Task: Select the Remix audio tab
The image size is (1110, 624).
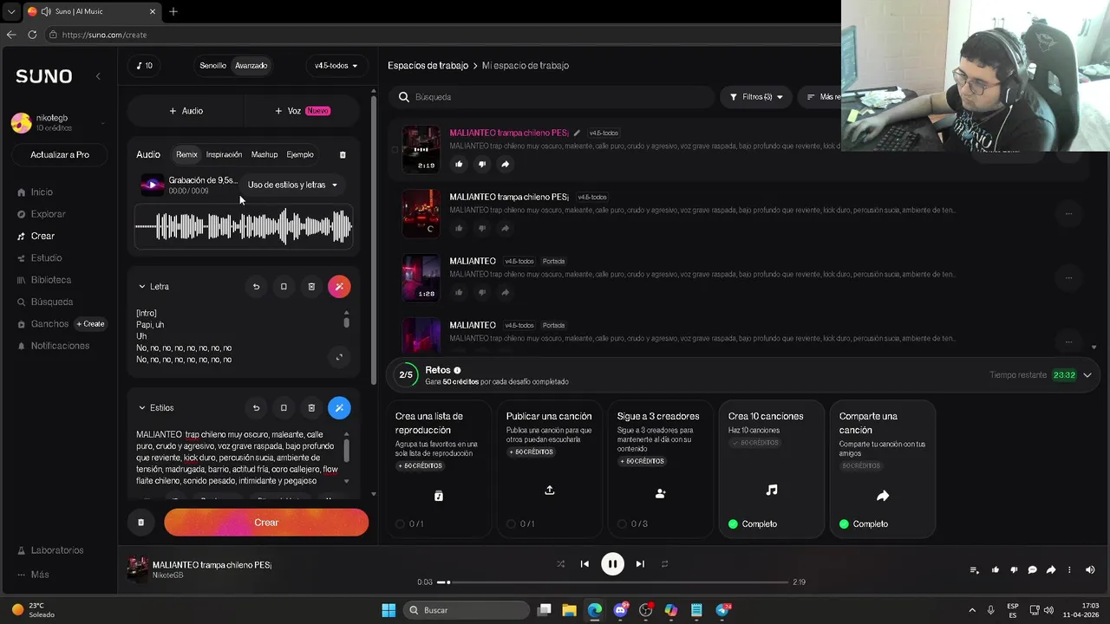Action: (186, 154)
